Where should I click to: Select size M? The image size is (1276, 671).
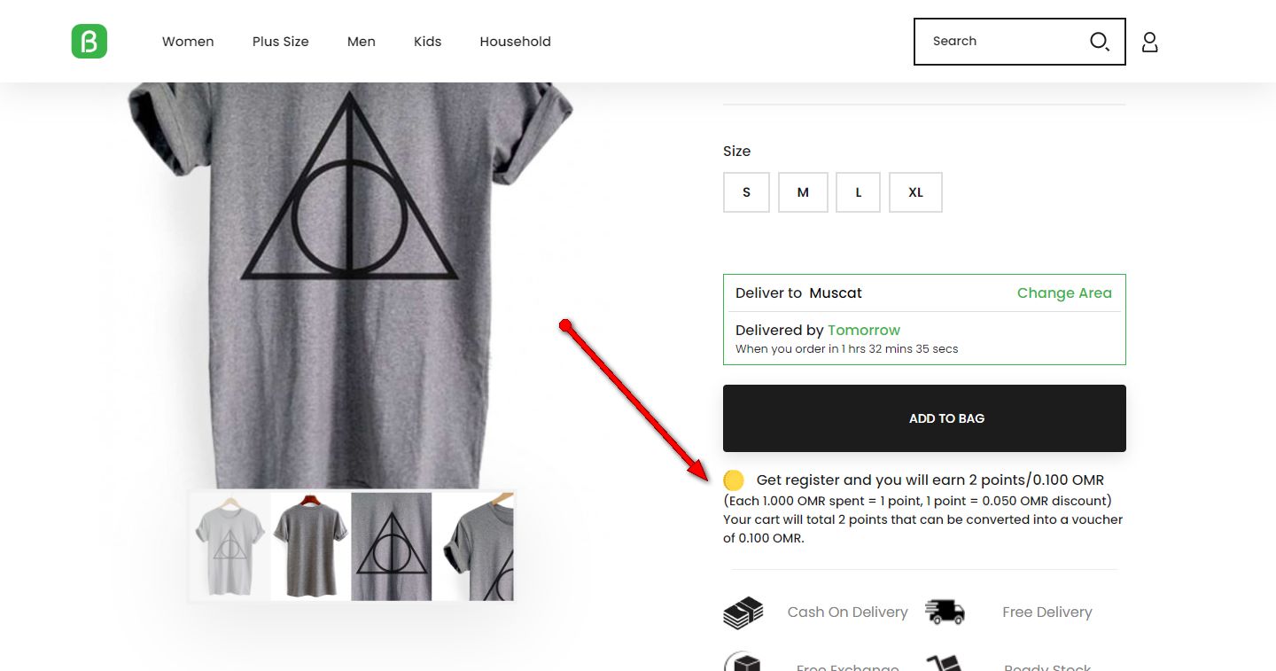coord(803,192)
